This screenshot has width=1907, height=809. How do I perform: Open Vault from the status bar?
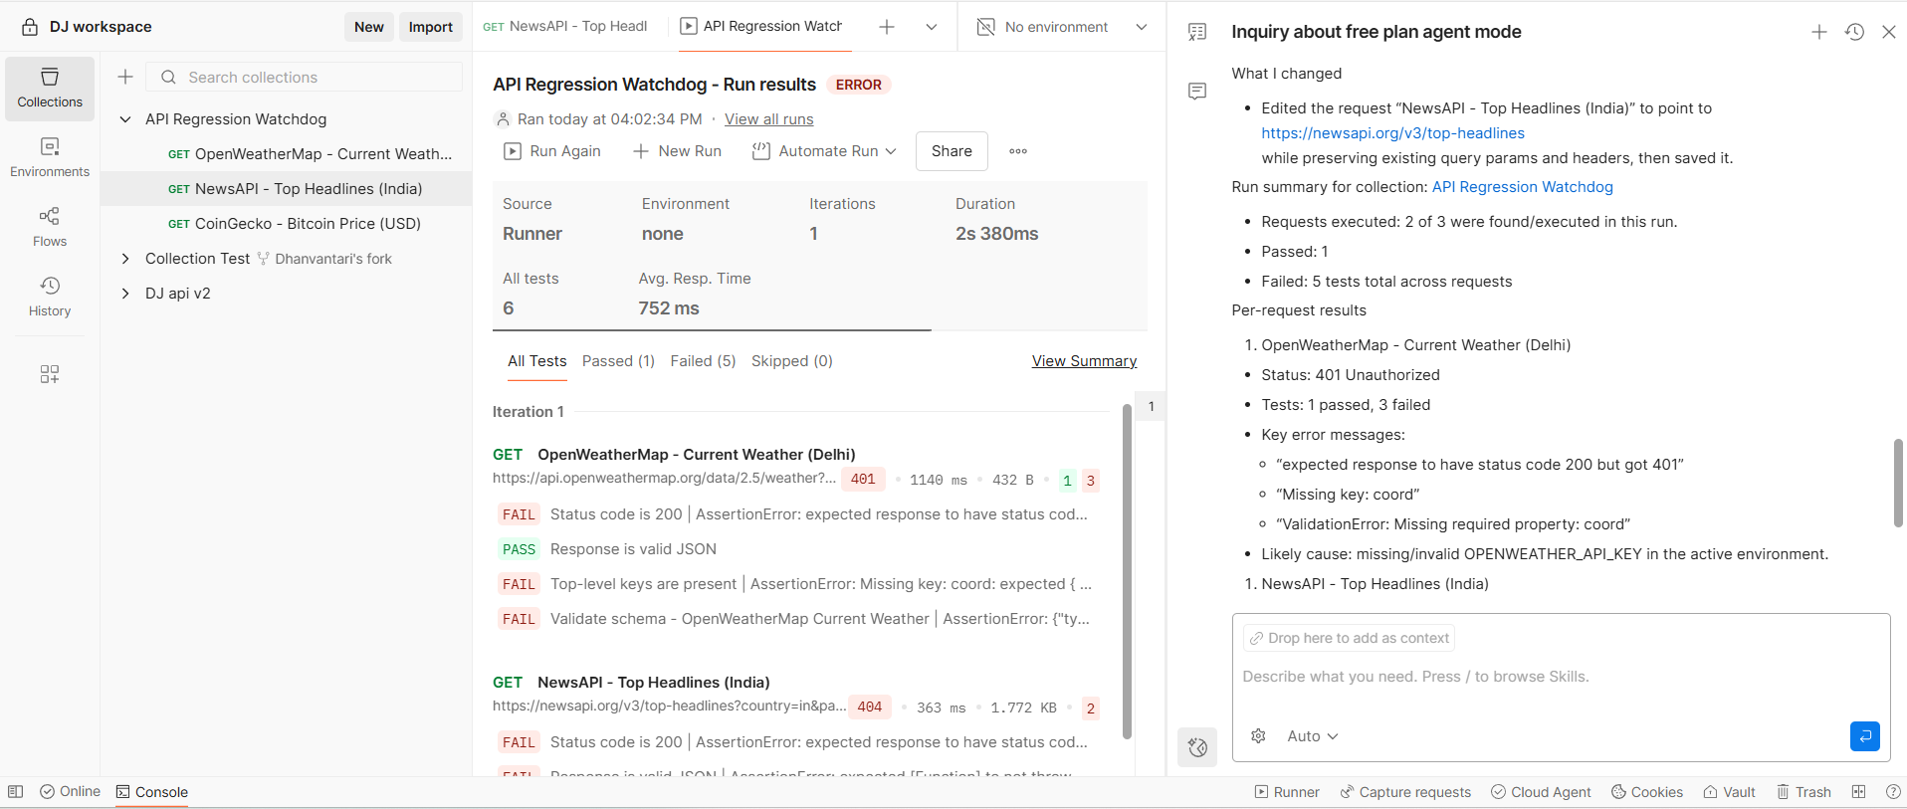1729,792
